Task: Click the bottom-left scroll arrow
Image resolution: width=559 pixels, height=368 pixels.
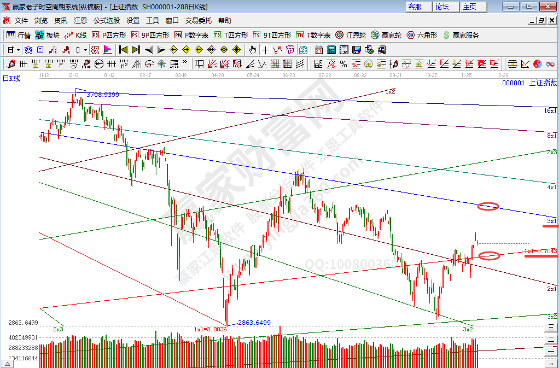Action: (x=8, y=363)
